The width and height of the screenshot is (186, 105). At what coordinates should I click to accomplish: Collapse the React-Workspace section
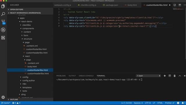30,13
